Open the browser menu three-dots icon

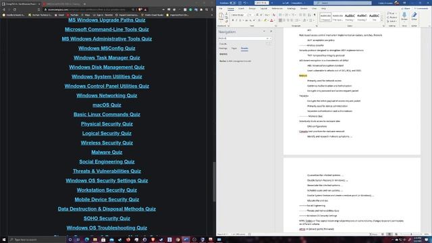[x=212, y=9]
